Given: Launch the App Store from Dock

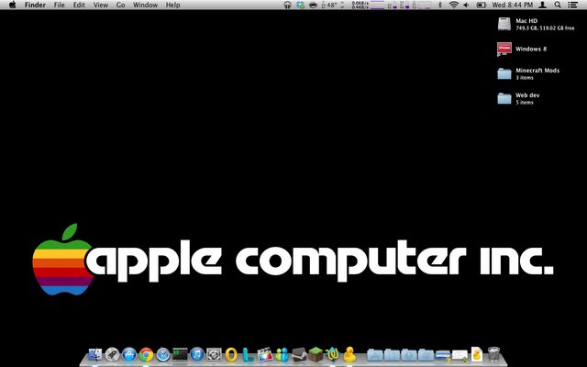Looking at the screenshot, I should 129,354.
